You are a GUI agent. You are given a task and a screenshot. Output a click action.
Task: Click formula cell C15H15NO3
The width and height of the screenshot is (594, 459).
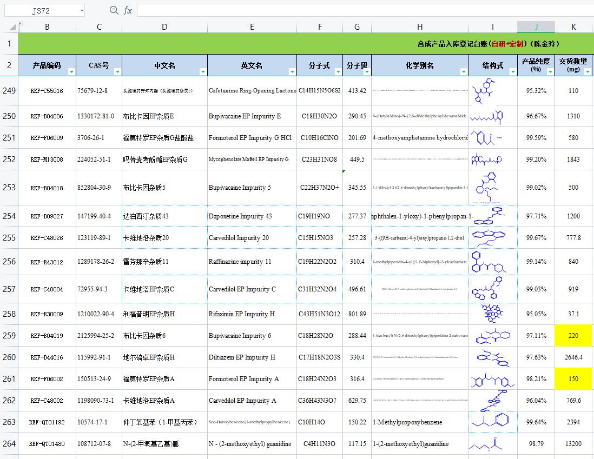point(320,237)
